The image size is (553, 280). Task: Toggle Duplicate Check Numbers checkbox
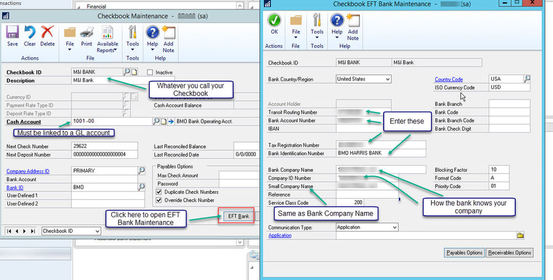pyautogui.click(x=159, y=192)
